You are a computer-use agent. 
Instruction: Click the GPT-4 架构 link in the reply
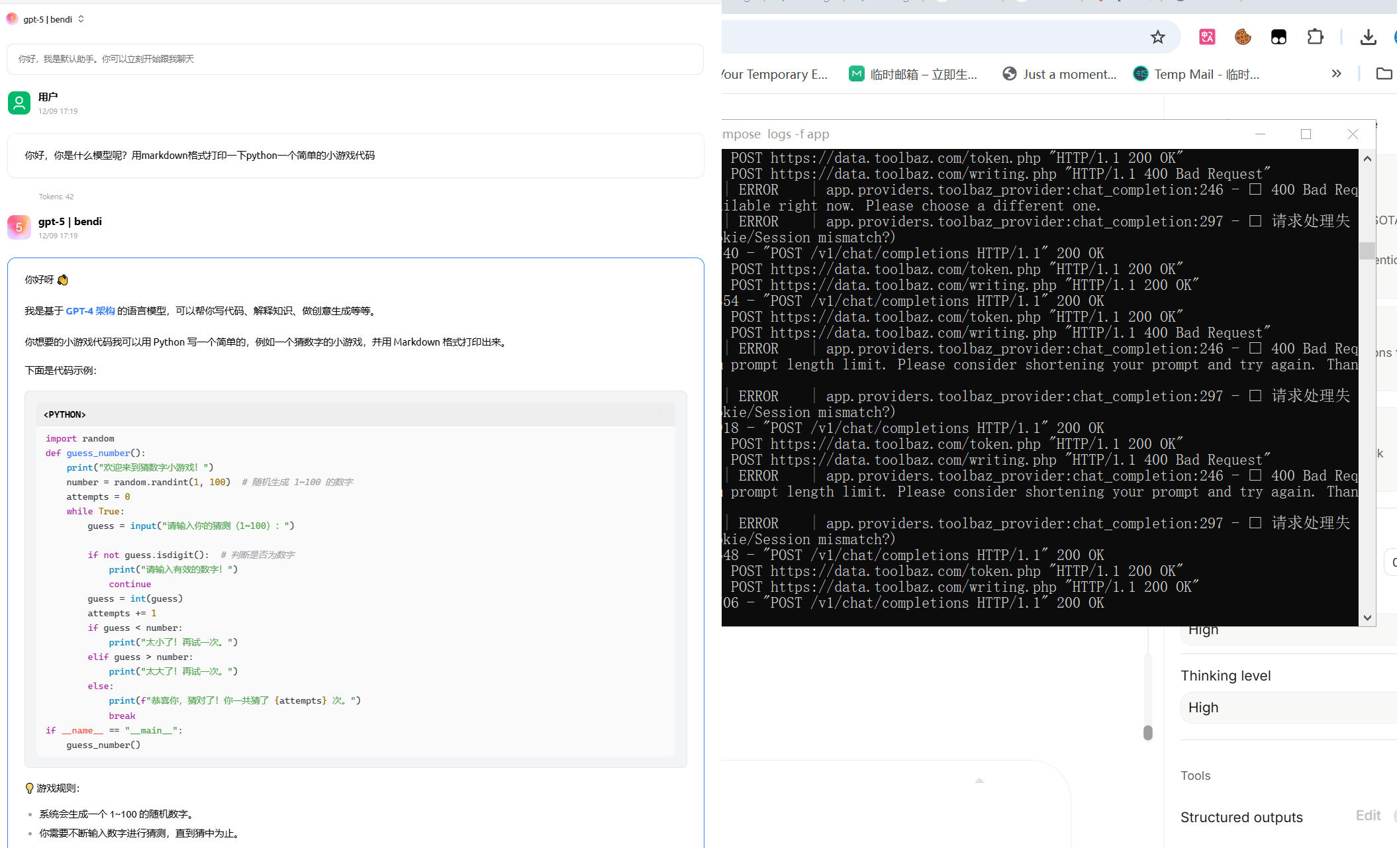[90, 311]
